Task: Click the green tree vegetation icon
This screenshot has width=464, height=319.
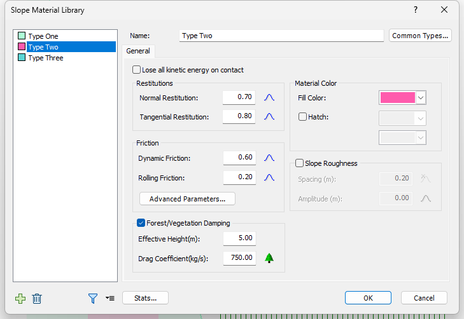Action: point(269,258)
